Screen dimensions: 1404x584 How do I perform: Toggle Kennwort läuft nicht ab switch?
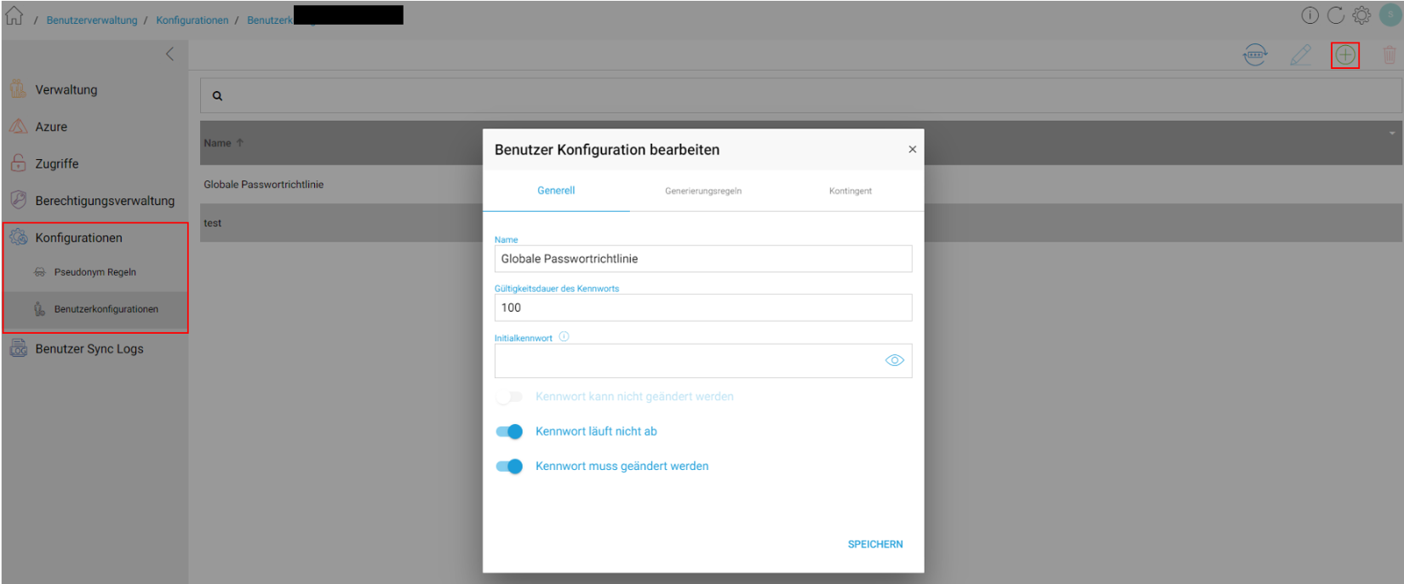click(509, 432)
